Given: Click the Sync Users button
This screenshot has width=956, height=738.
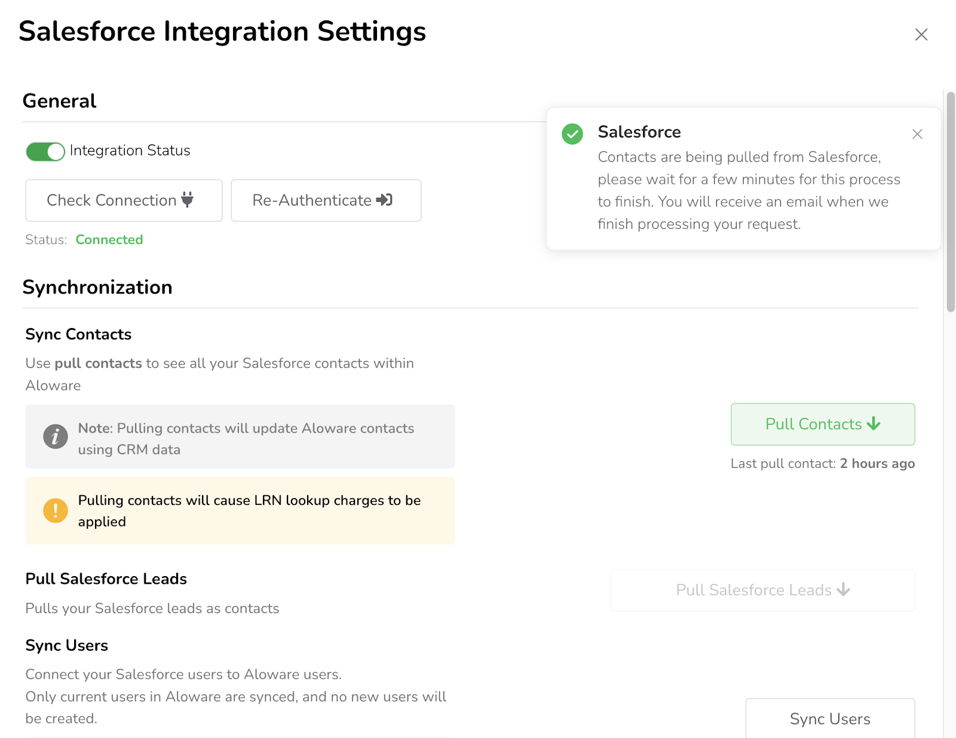Looking at the screenshot, I should click(x=830, y=718).
